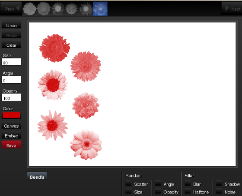The width and height of the screenshot is (242, 196).
Task: Click the Opacity input field
Action: pos(11,97)
